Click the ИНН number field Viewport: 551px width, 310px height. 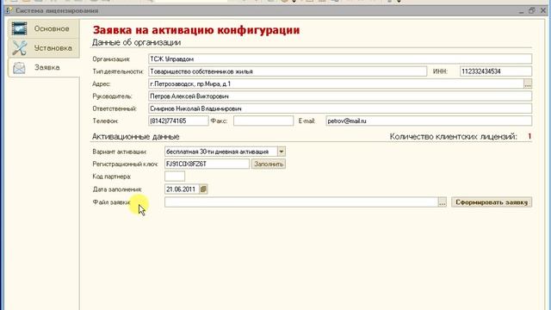click(x=496, y=71)
